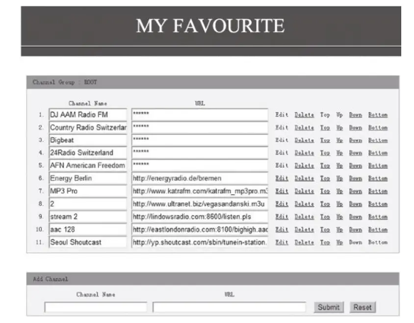Send aac 128 to bottom

point(378,229)
